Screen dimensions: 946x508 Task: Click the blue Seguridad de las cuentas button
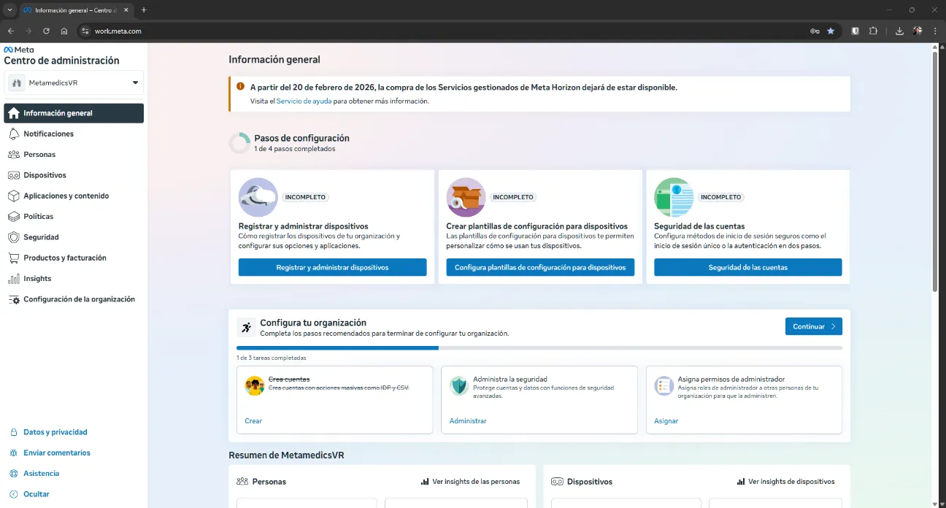[747, 267]
